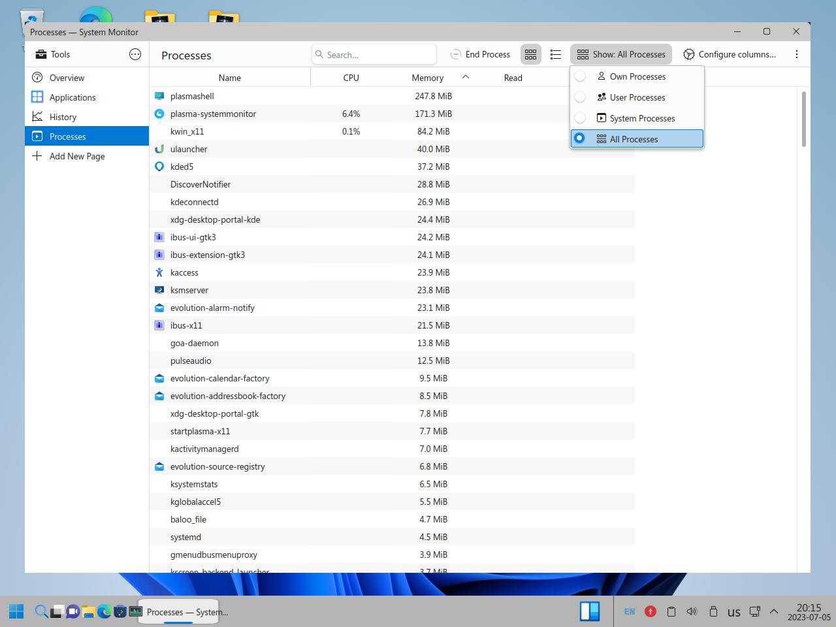Viewport: 836px width, 627px height.
Task: Pick System Processes filter
Action: [x=637, y=118]
